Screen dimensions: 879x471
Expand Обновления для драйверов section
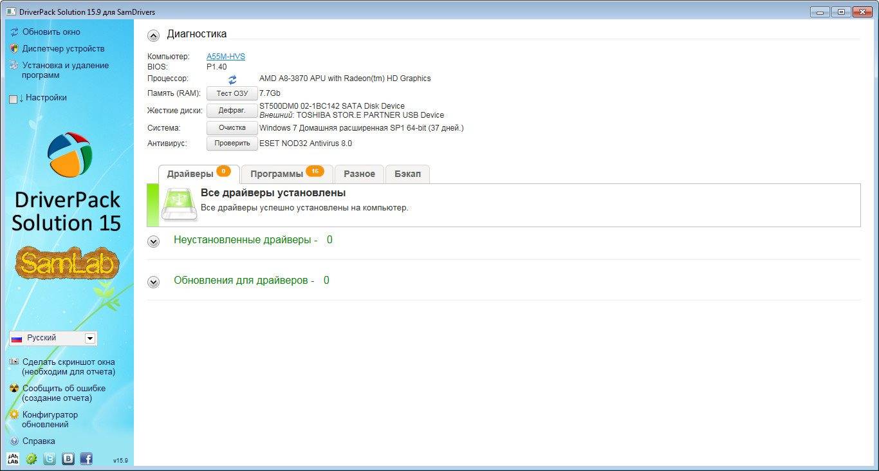point(153,282)
